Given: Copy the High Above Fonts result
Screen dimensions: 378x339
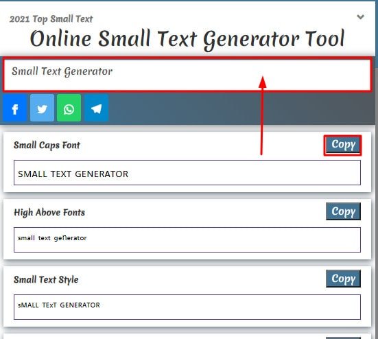Looking at the screenshot, I should (343, 211).
